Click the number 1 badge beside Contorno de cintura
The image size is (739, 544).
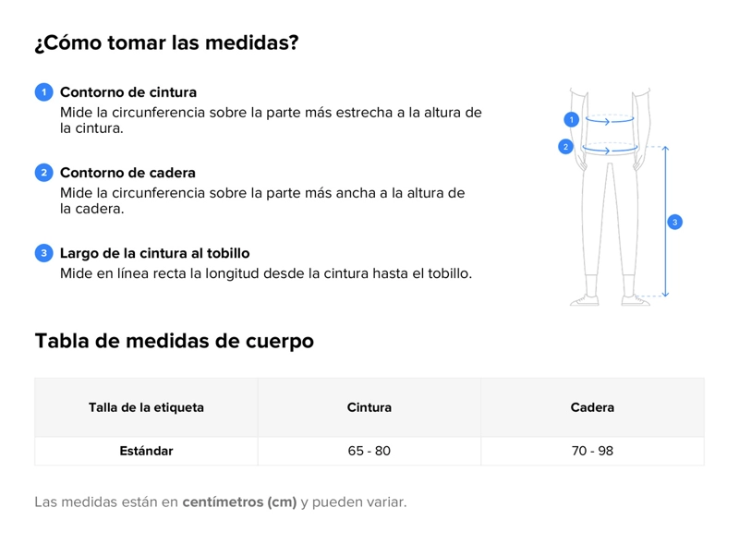pos(43,92)
